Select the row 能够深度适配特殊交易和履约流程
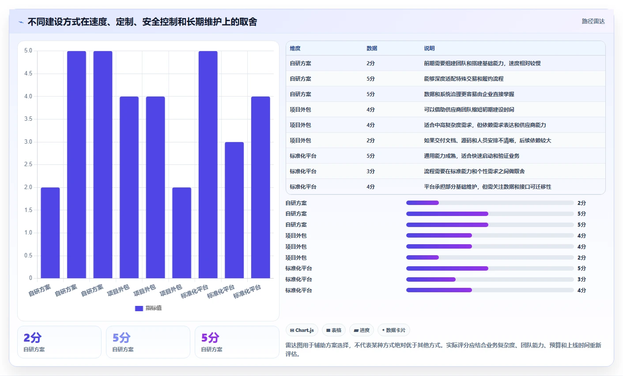Viewport: 623px width, 376px height. pos(446,79)
